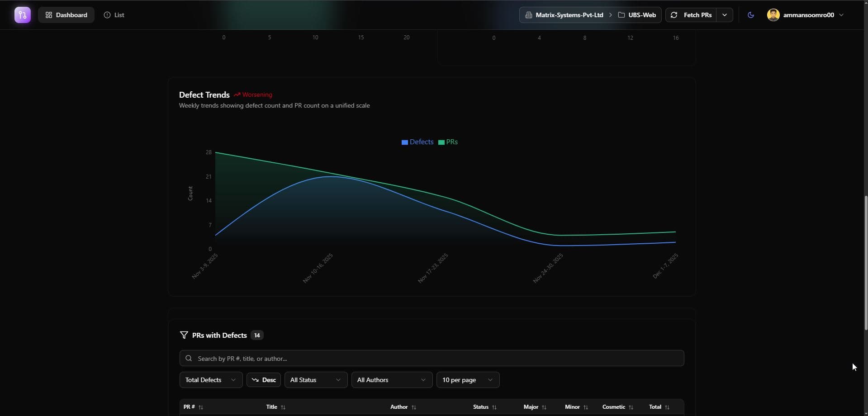Click the page vertical scrollbar thumb
This screenshot has width=868, height=416.
(x=866, y=262)
